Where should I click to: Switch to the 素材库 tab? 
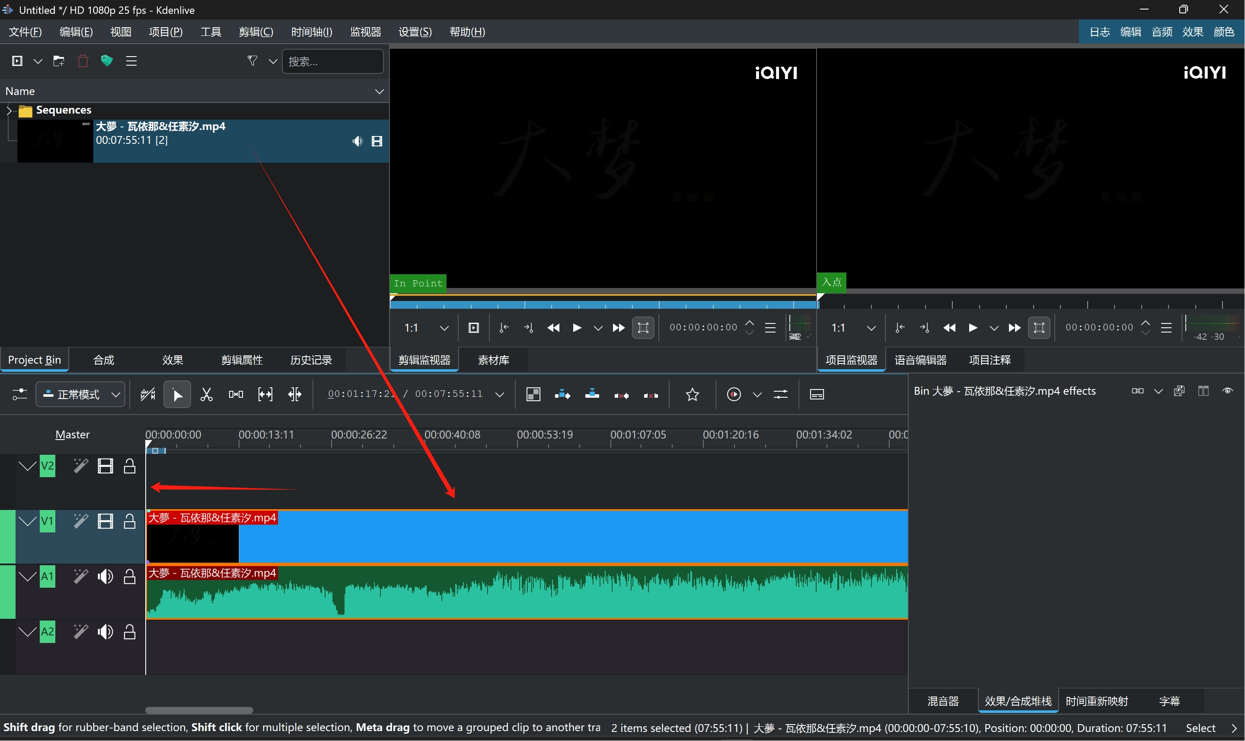point(494,361)
